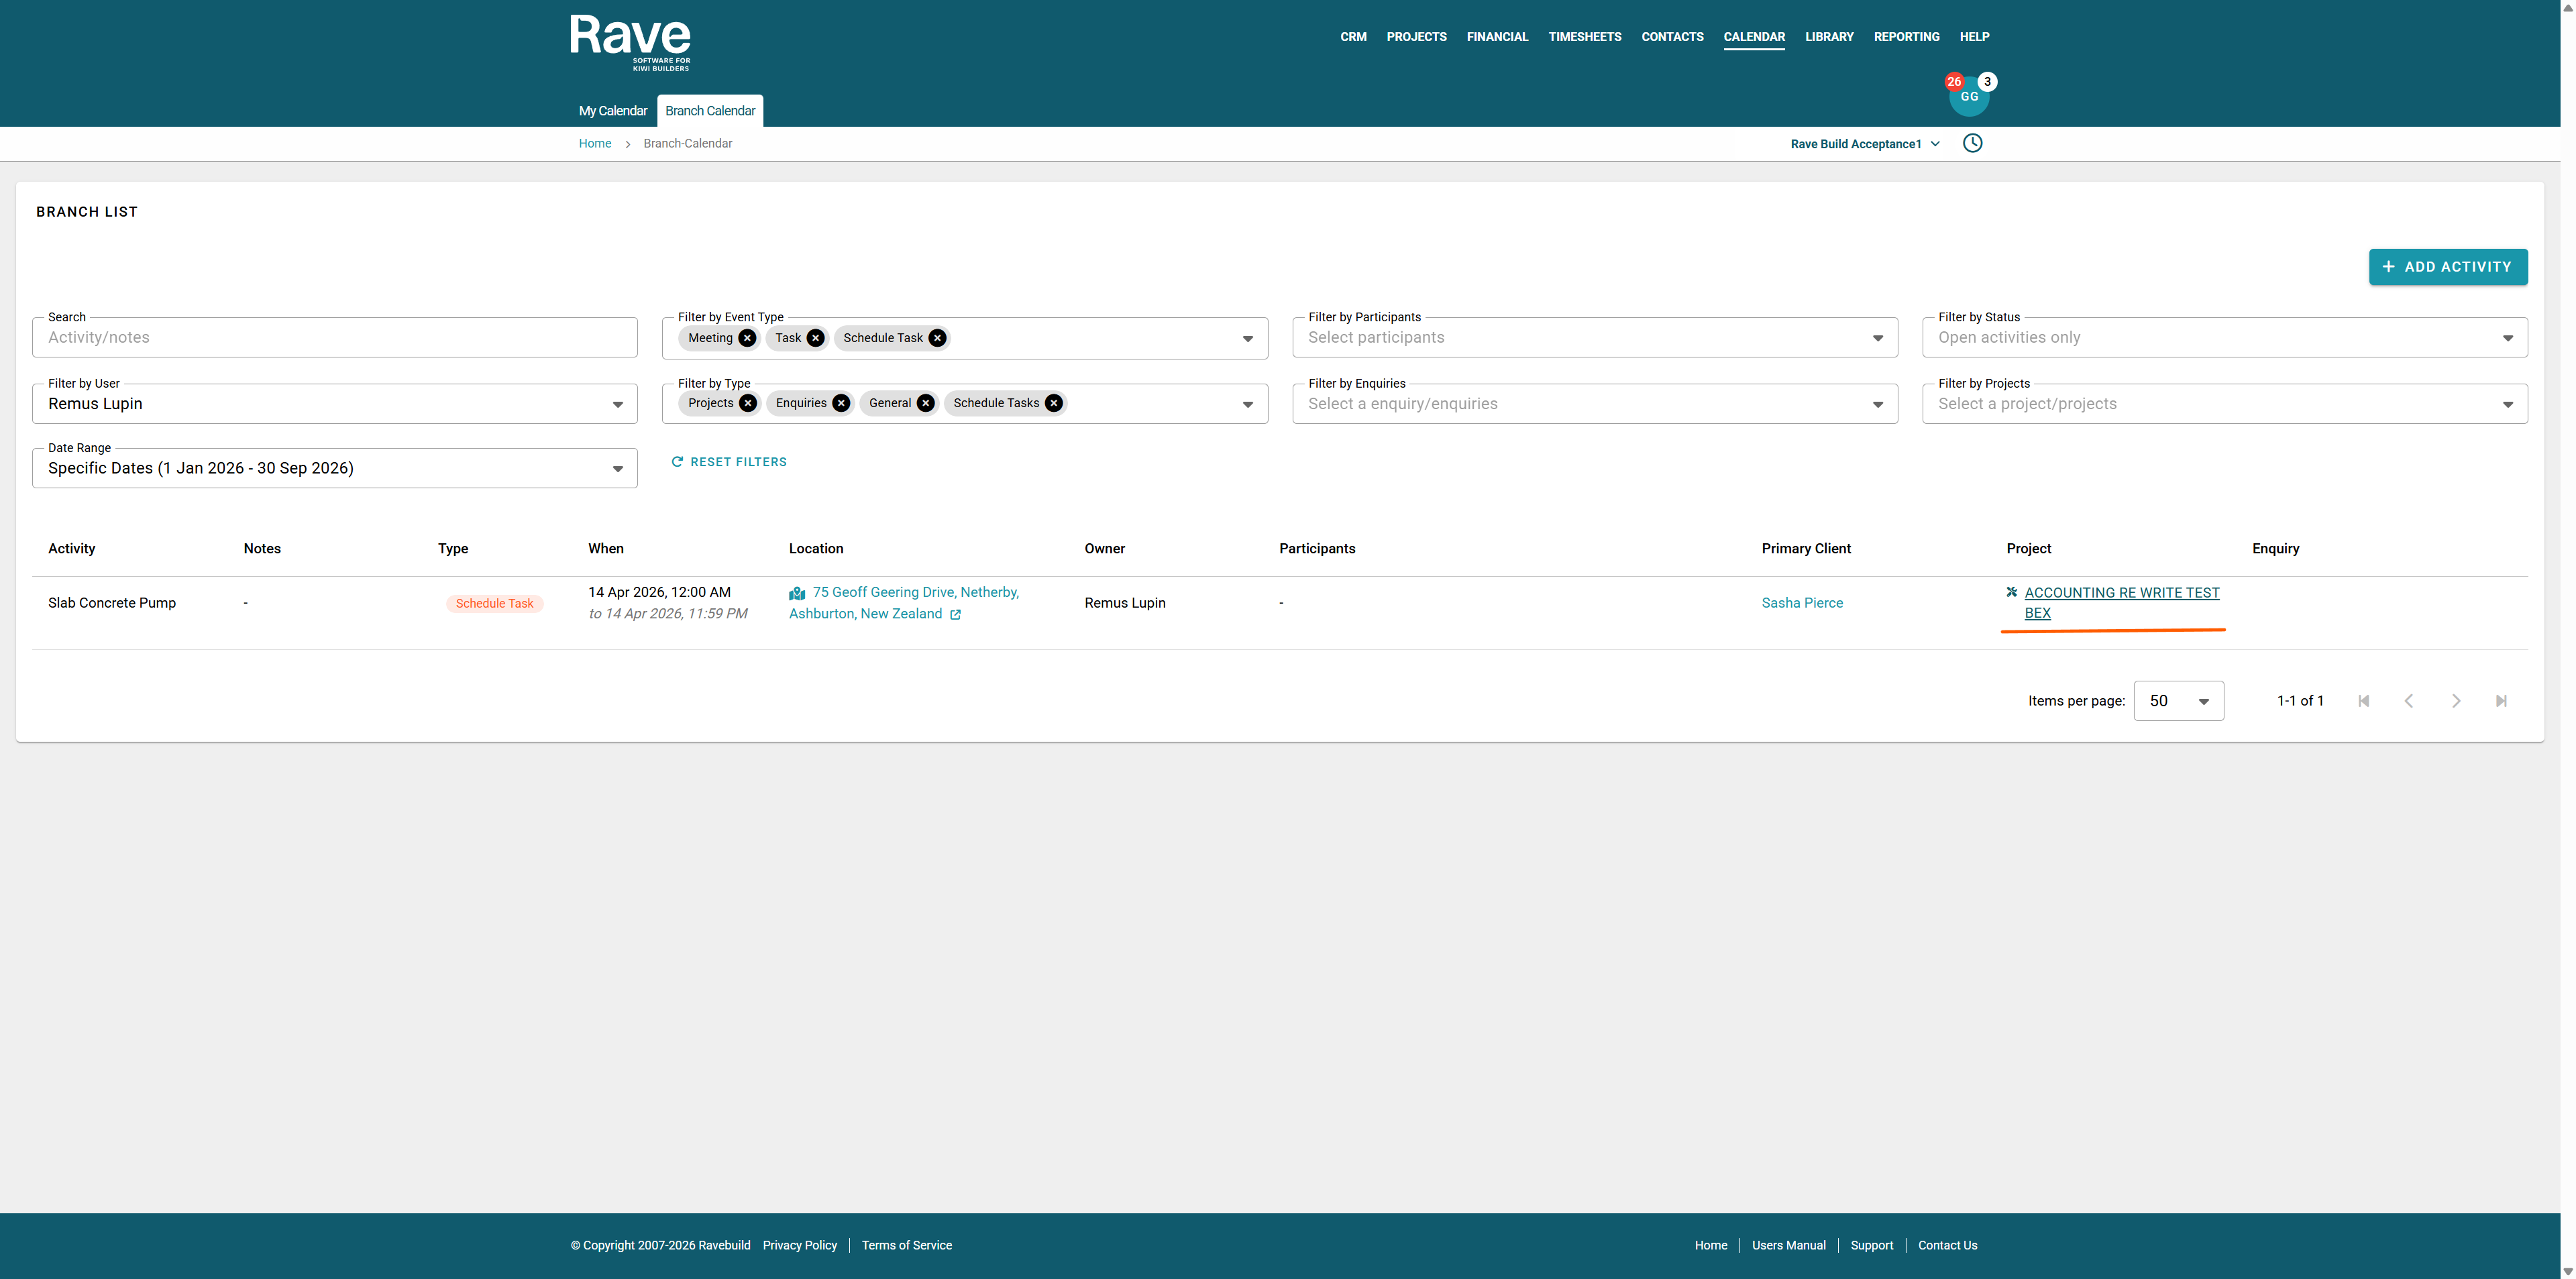Viewport: 2576px width, 1279px height.
Task: Remove the Meeting event type chip
Action: (747, 338)
